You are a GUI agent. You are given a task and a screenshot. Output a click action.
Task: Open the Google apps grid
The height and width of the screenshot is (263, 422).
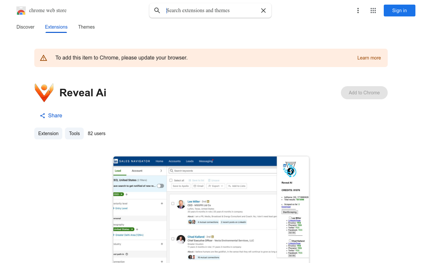point(373,11)
